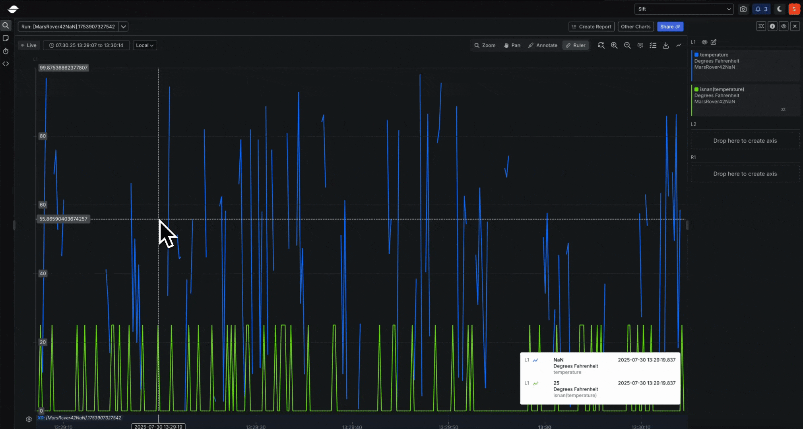
Task: Take a screenshot with the camera icon
Action: click(x=743, y=9)
